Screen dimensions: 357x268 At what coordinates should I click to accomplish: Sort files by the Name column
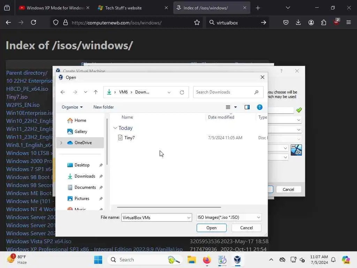127,117
